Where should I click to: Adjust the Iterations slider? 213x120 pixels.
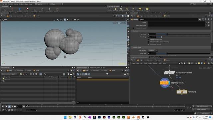(x=183, y=34)
